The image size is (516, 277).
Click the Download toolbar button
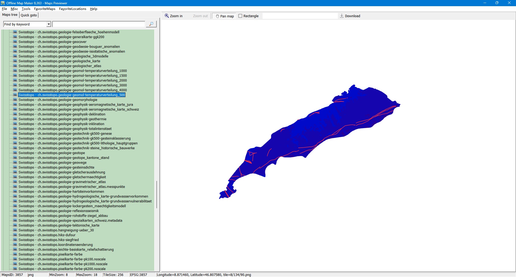(x=350, y=16)
